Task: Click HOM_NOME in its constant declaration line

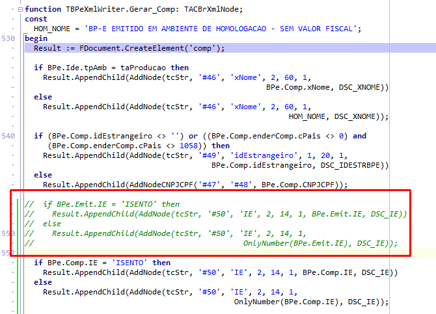Action: (x=51, y=29)
